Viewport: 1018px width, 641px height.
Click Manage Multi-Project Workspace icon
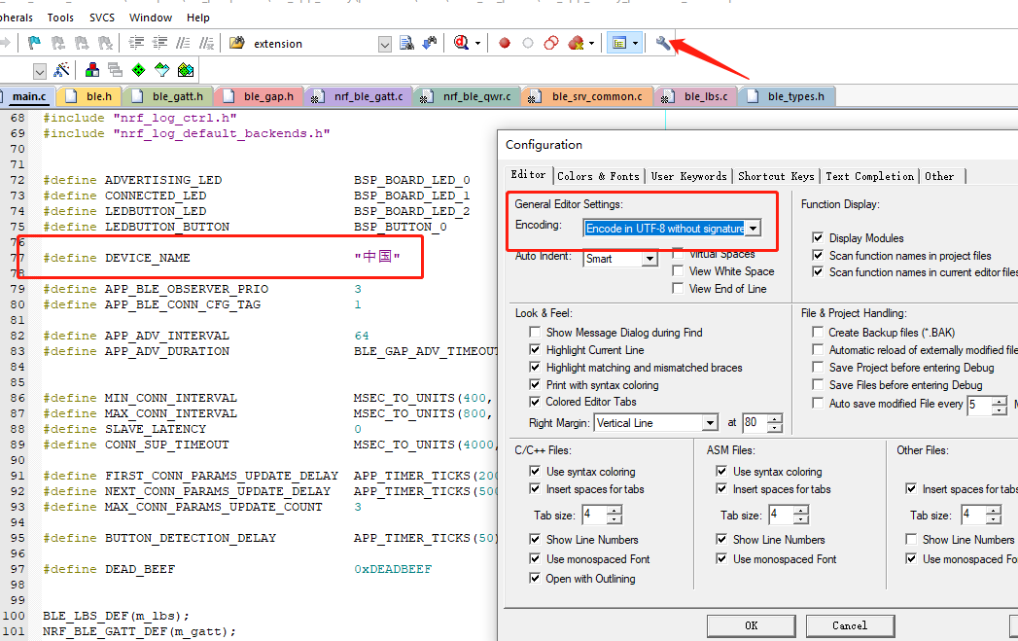pyautogui.click(x=115, y=69)
